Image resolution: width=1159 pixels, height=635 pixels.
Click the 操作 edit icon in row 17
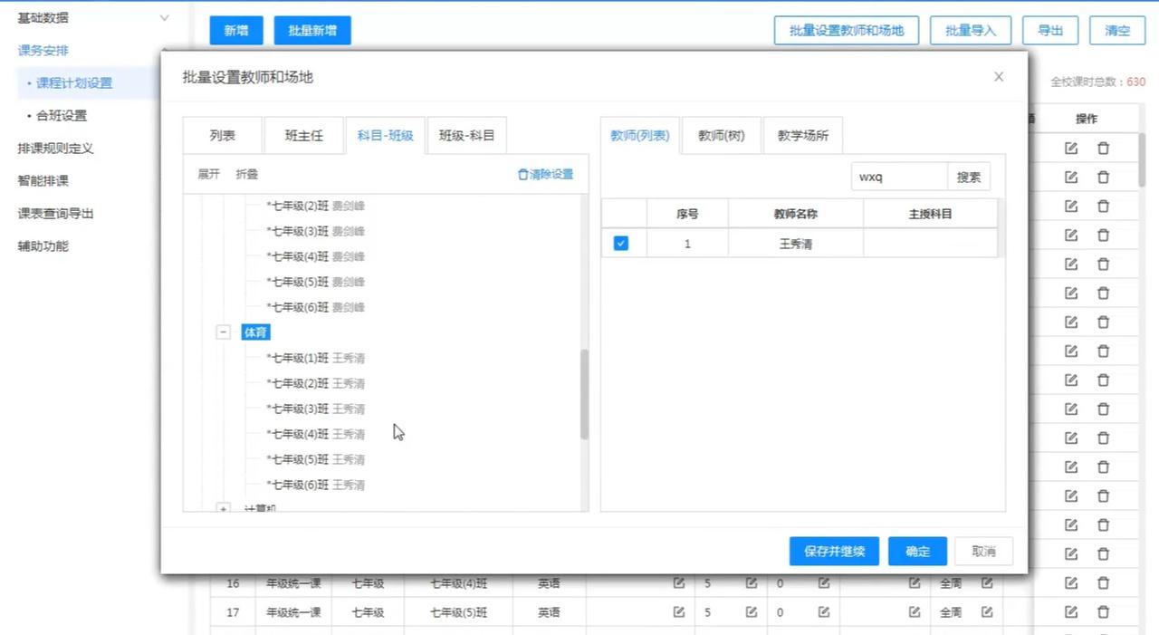point(1071,611)
